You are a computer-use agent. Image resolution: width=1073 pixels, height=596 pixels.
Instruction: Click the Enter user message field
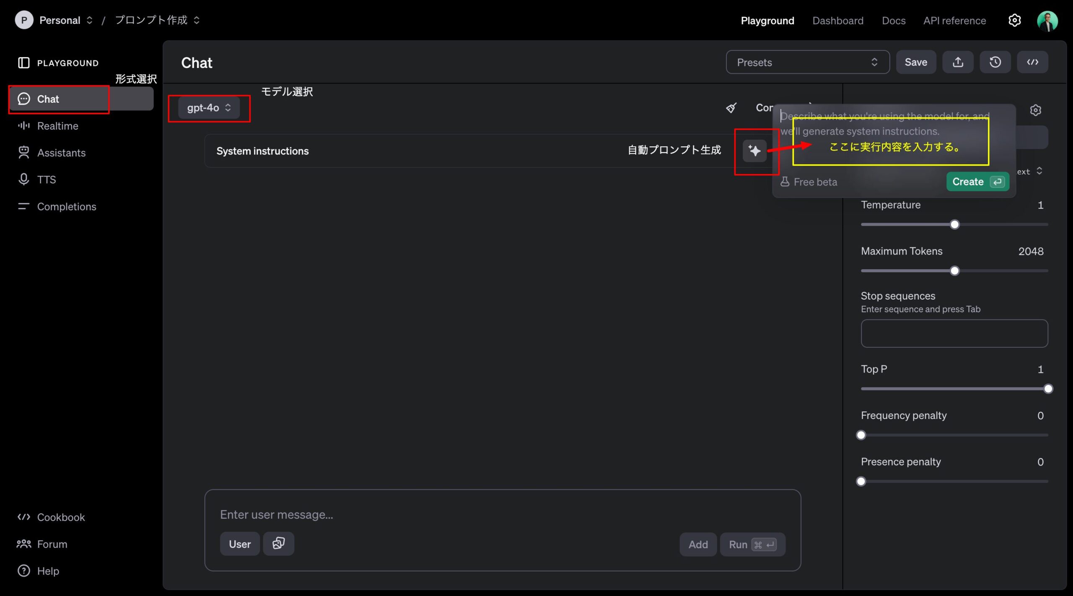502,514
